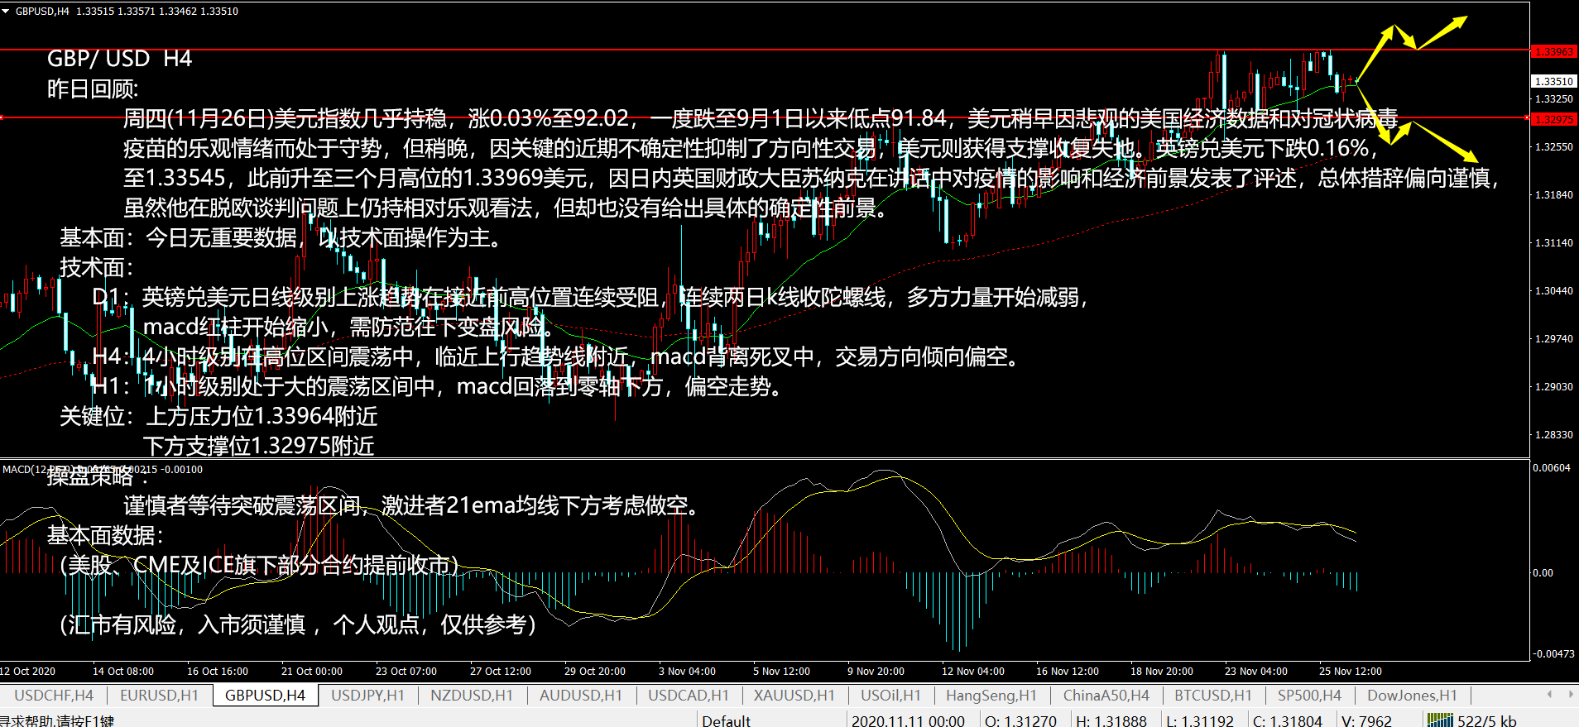The image size is (1579, 727).
Task: Click the 12 Oct 2020 time axis label
Action: click(x=28, y=671)
